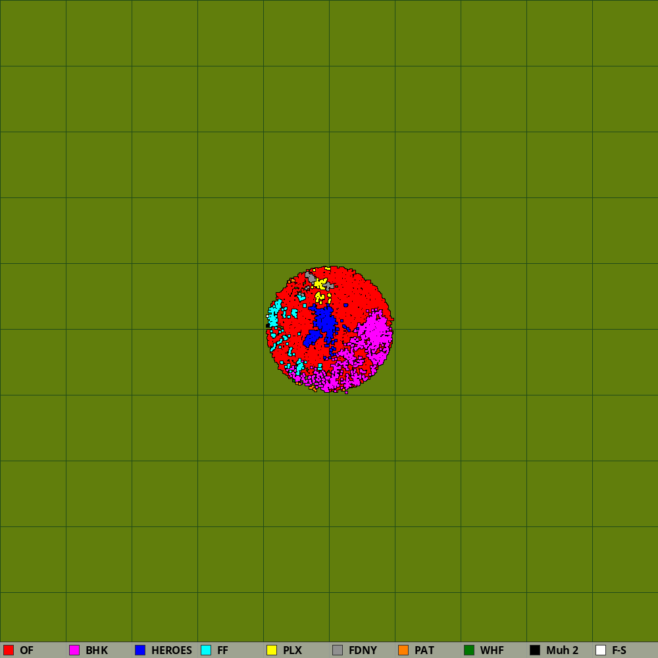
Task: Click the magenta BHK legend swatch
Action: point(74,650)
